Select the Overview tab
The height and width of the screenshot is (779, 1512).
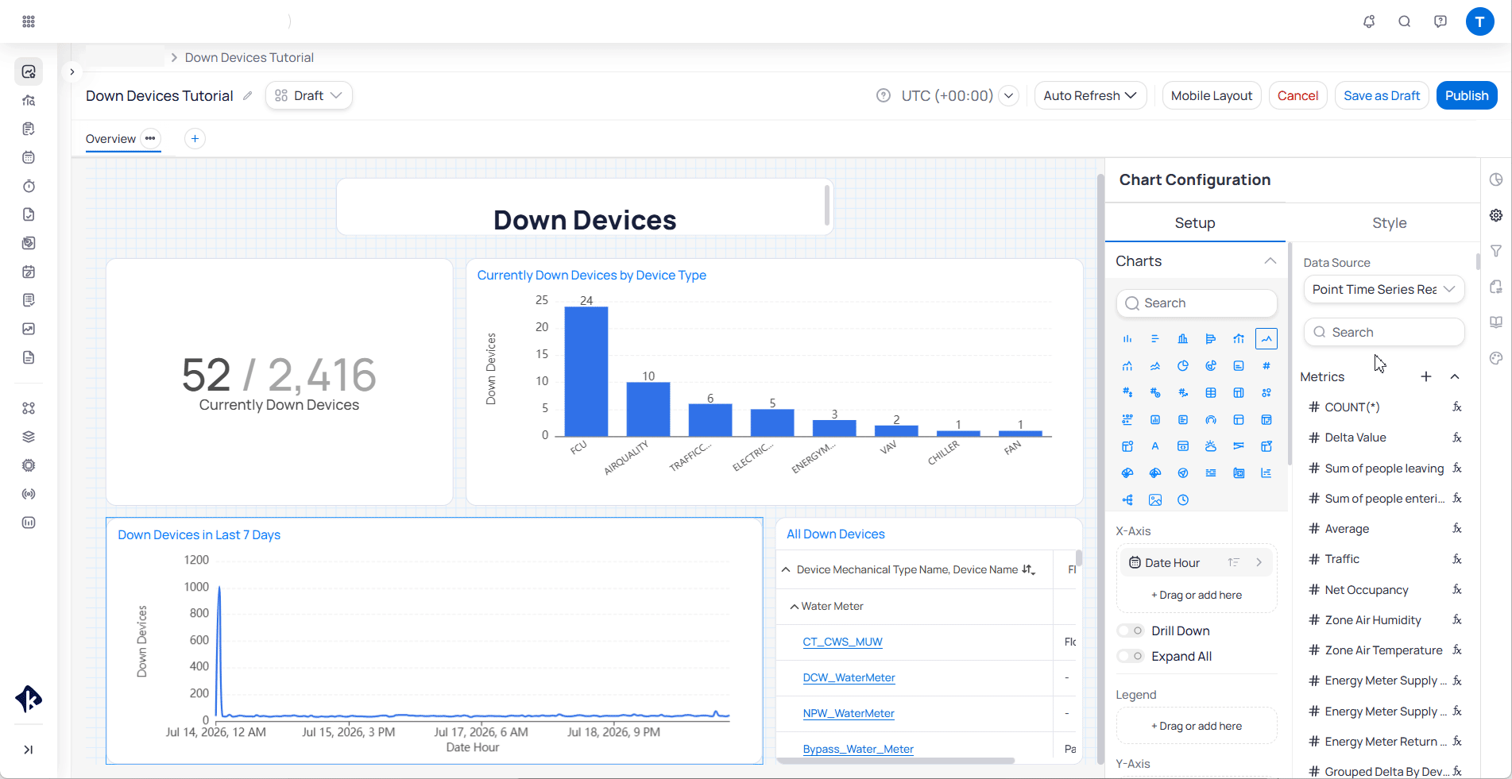click(110, 139)
